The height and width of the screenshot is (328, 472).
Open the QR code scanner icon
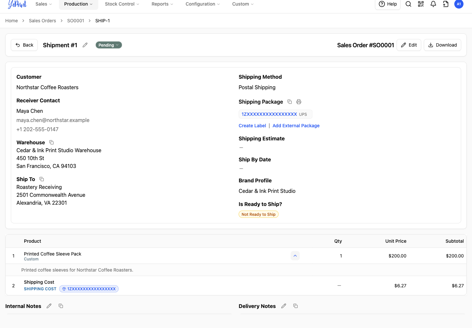coord(421,4)
